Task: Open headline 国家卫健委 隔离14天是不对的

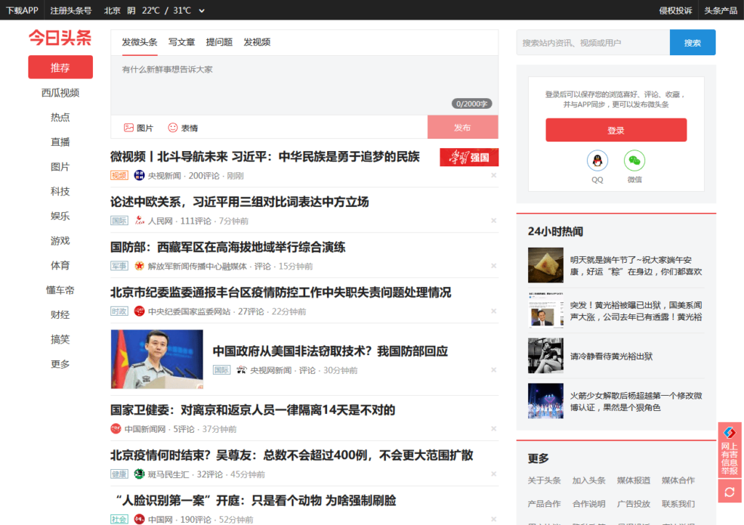Action: (252, 410)
